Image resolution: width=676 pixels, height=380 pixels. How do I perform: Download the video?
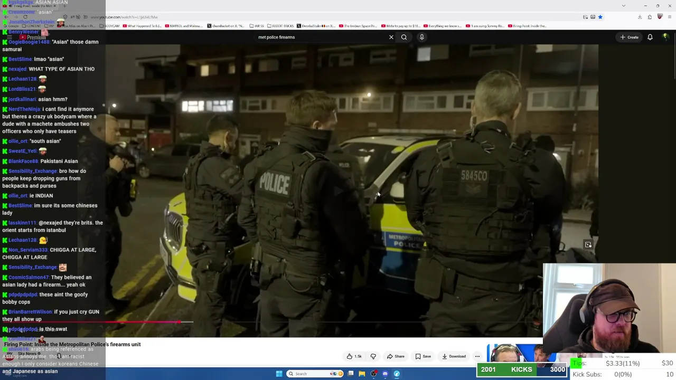454,356
